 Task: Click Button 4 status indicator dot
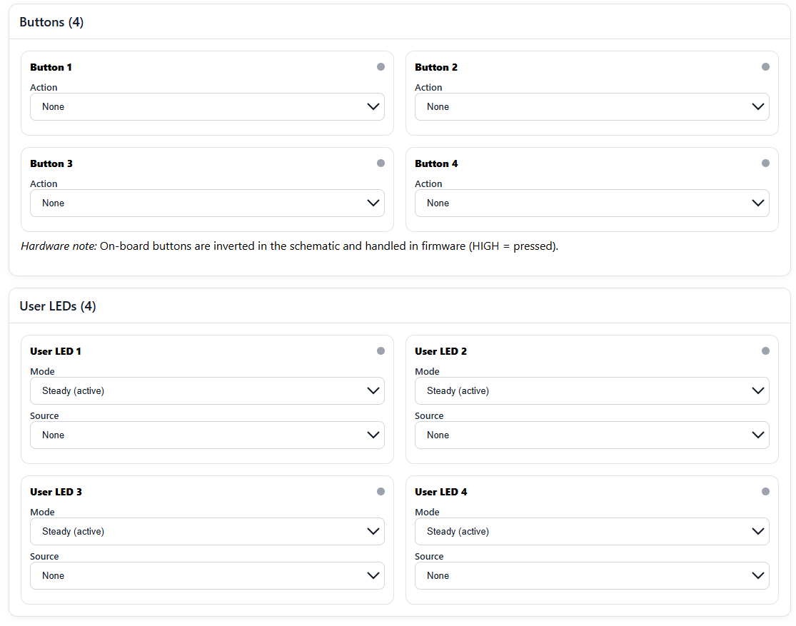pos(765,163)
